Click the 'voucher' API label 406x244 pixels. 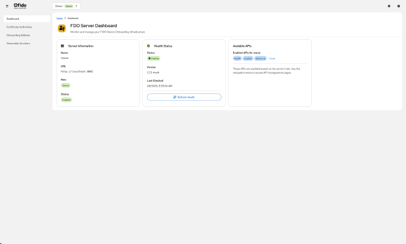248,58
